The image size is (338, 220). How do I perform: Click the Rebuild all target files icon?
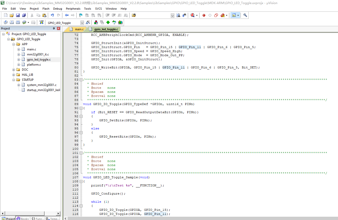click(18, 22)
